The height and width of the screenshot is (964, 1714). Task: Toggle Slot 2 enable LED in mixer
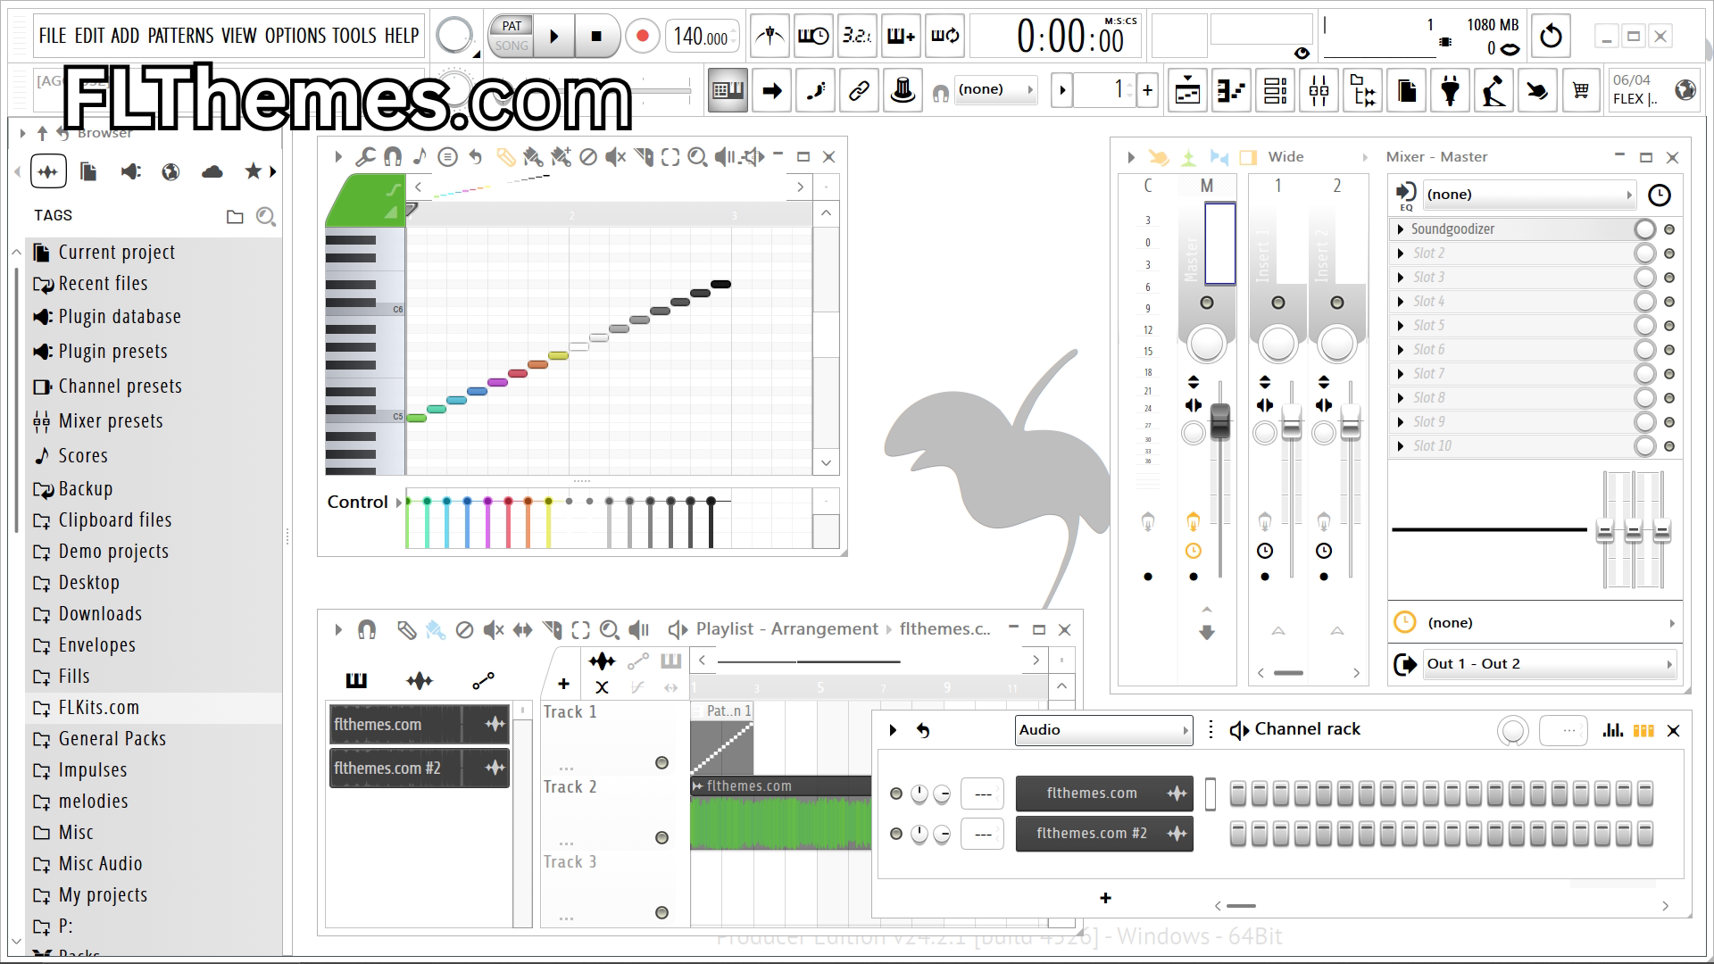pyautogui.click(x=1669, y=253)
